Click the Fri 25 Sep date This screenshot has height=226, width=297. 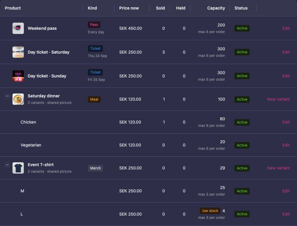[x=96, y=80]
